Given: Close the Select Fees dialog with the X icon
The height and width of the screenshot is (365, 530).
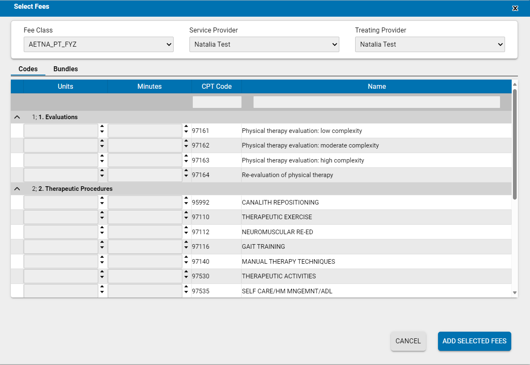Looking at the screenshot, I should click(x=515, y=7).
